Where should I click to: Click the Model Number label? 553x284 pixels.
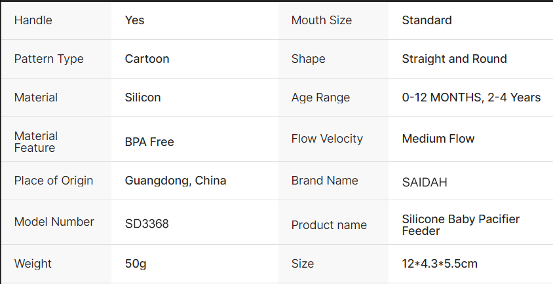[54, 222]
